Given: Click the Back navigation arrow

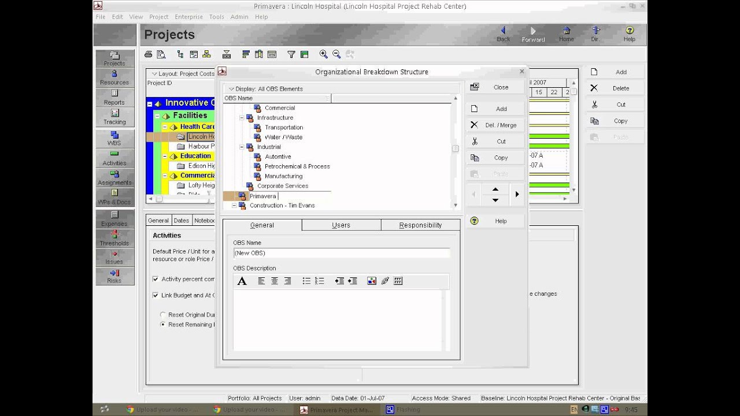Looking at the screenshot, I should 503,34.
